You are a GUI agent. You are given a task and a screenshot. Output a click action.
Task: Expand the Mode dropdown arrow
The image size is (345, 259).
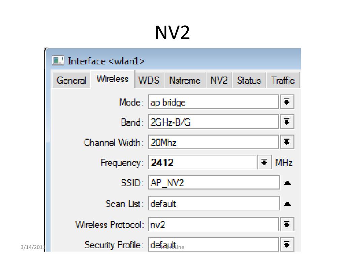coord(287,102)
